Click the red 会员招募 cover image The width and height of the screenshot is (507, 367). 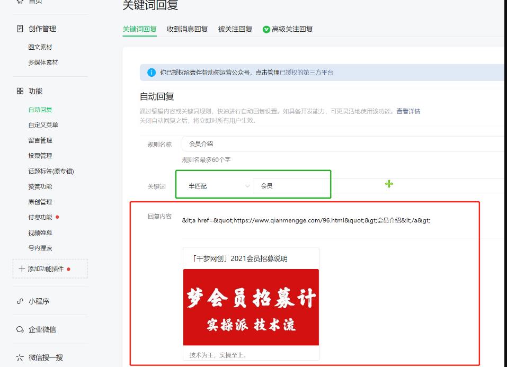click(251, 307)
